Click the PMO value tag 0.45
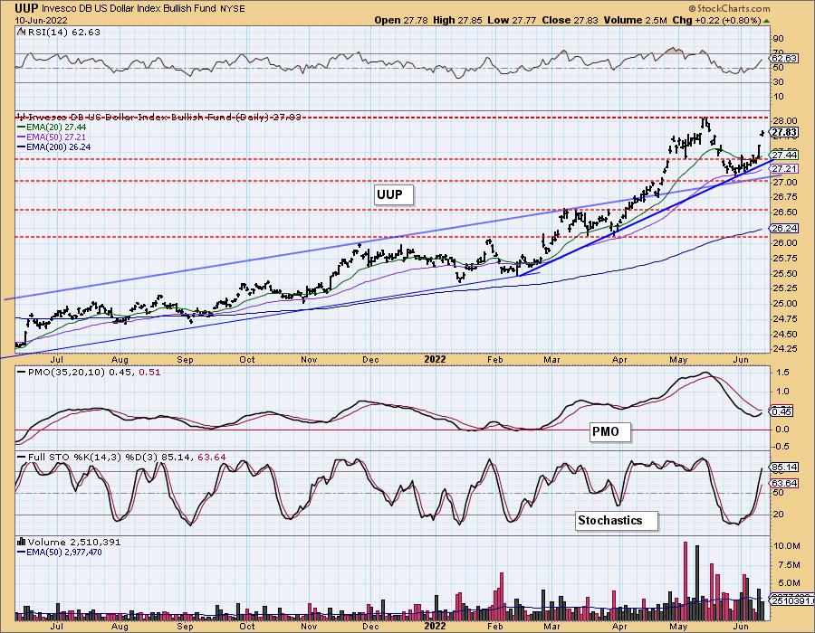The width and height of the screenshot is (815, 633). click(x=781, y=411)
